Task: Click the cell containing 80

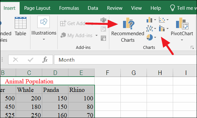Action: [81, 107]
